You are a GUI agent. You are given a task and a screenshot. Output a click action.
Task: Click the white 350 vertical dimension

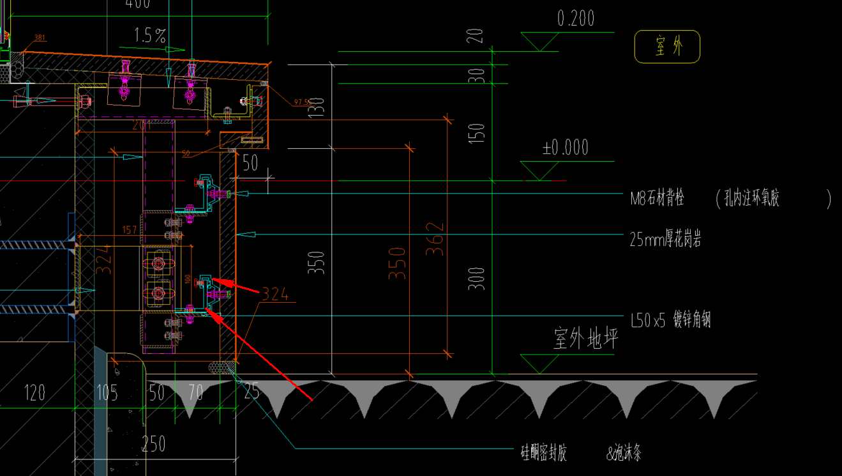[318, 263]
